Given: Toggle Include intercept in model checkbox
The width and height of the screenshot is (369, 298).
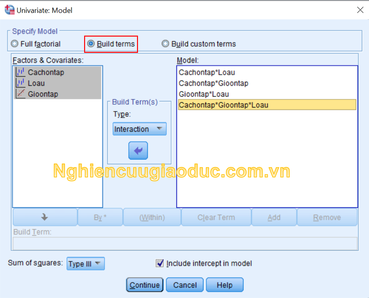Looking at the screenshot, I should (159, 263).
